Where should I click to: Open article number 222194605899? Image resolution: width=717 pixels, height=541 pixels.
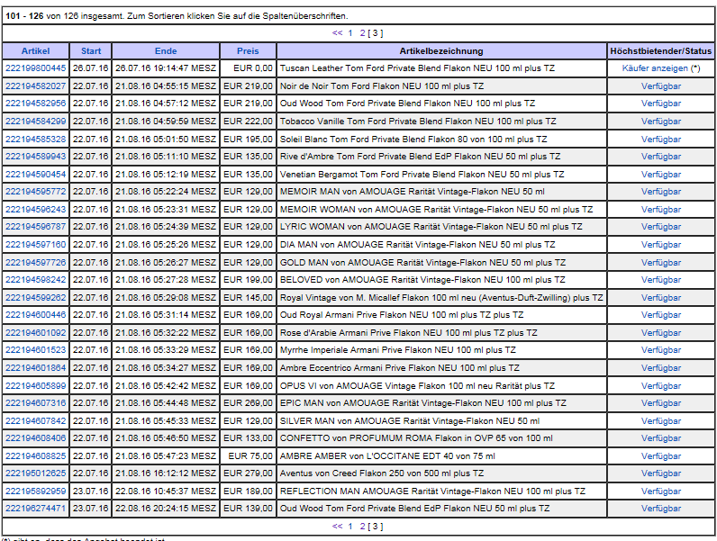point(36,385)
